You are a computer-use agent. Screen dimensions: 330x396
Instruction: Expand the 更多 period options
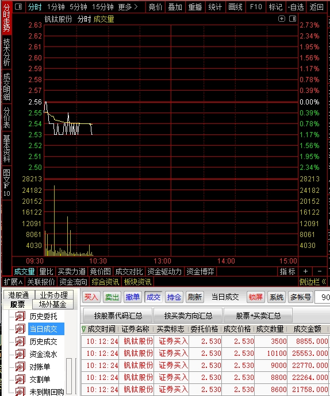[128, 7]
